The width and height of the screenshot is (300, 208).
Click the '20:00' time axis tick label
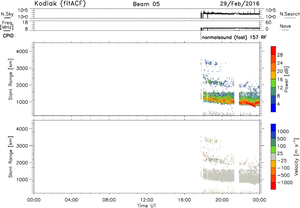222,200
